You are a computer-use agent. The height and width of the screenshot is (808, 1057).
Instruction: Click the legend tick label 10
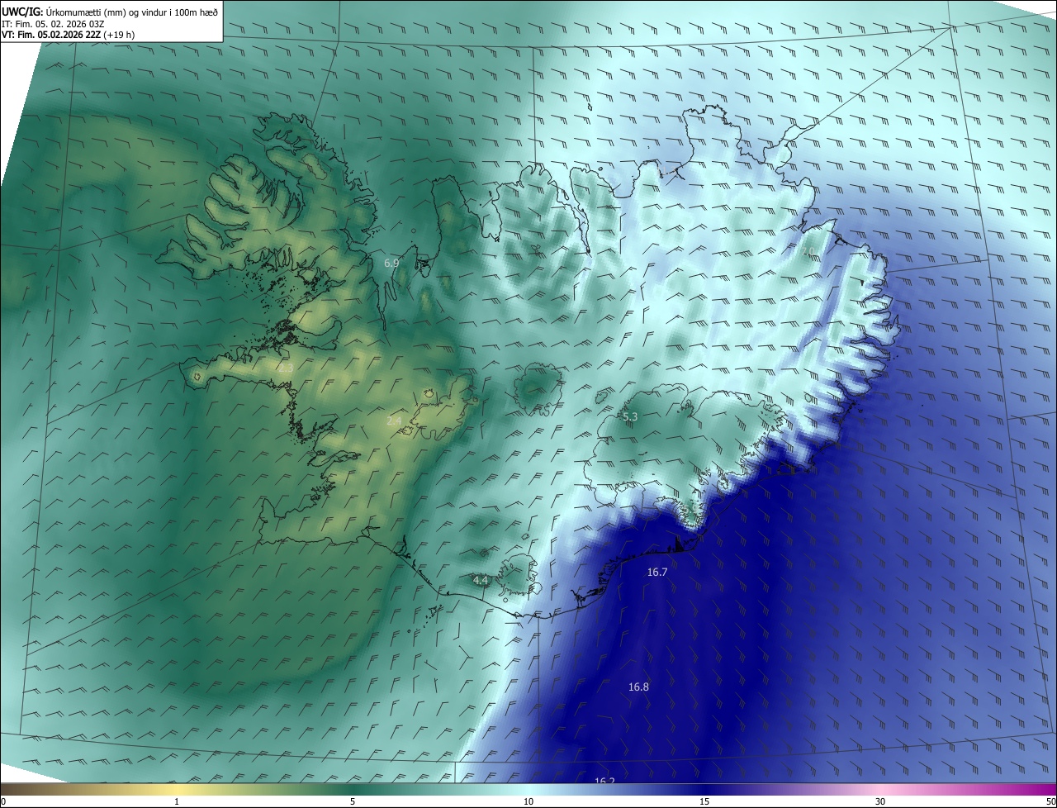tap(528, 802)
